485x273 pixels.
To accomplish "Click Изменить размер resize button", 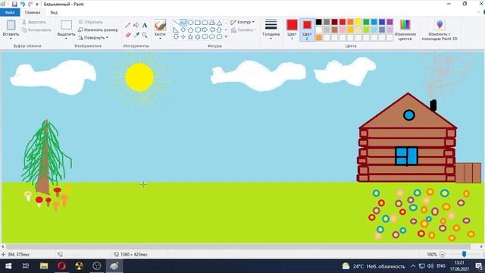I will point(98,30).
